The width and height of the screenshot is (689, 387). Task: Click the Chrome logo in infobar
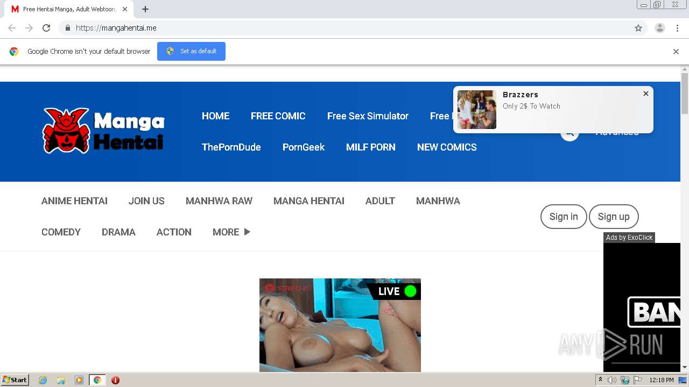[14, 52]
